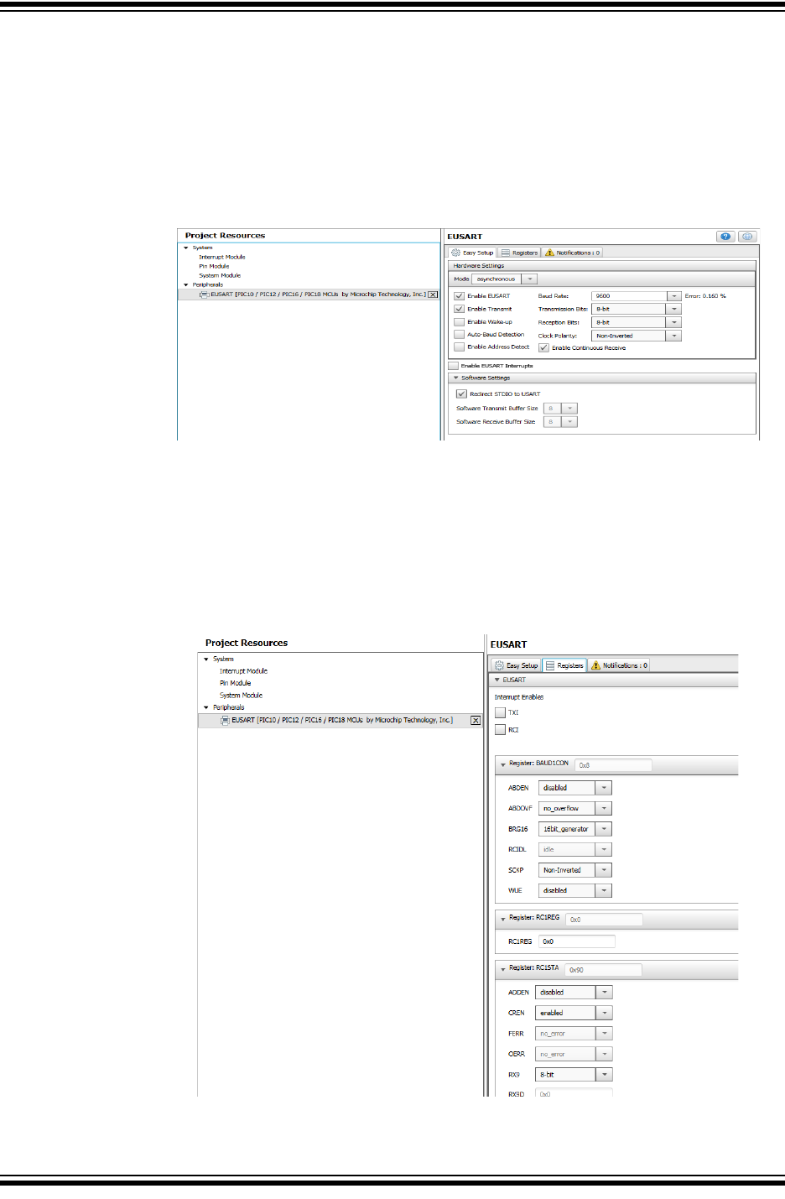This screenshot has height=1199, width=785.
Task: Check Enable Address Detect
Action: click(x=460, y=347)
